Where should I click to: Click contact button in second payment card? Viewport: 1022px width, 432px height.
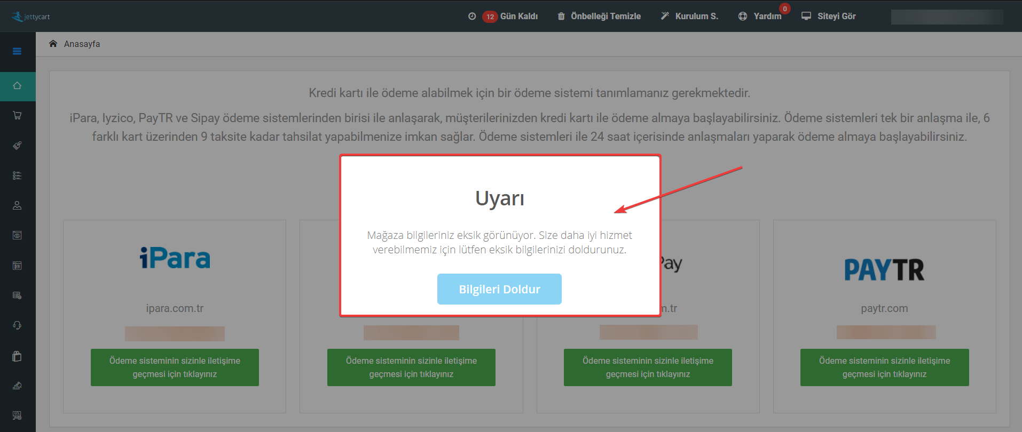[x=411, y=367]
